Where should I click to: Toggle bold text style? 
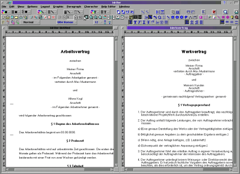coord(135,22)
